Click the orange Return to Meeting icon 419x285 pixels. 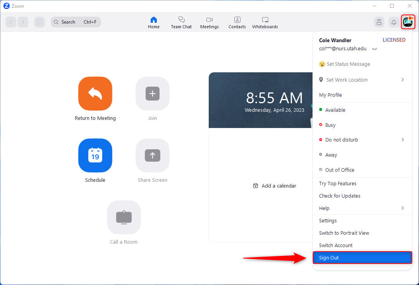[x=95, y=94]
